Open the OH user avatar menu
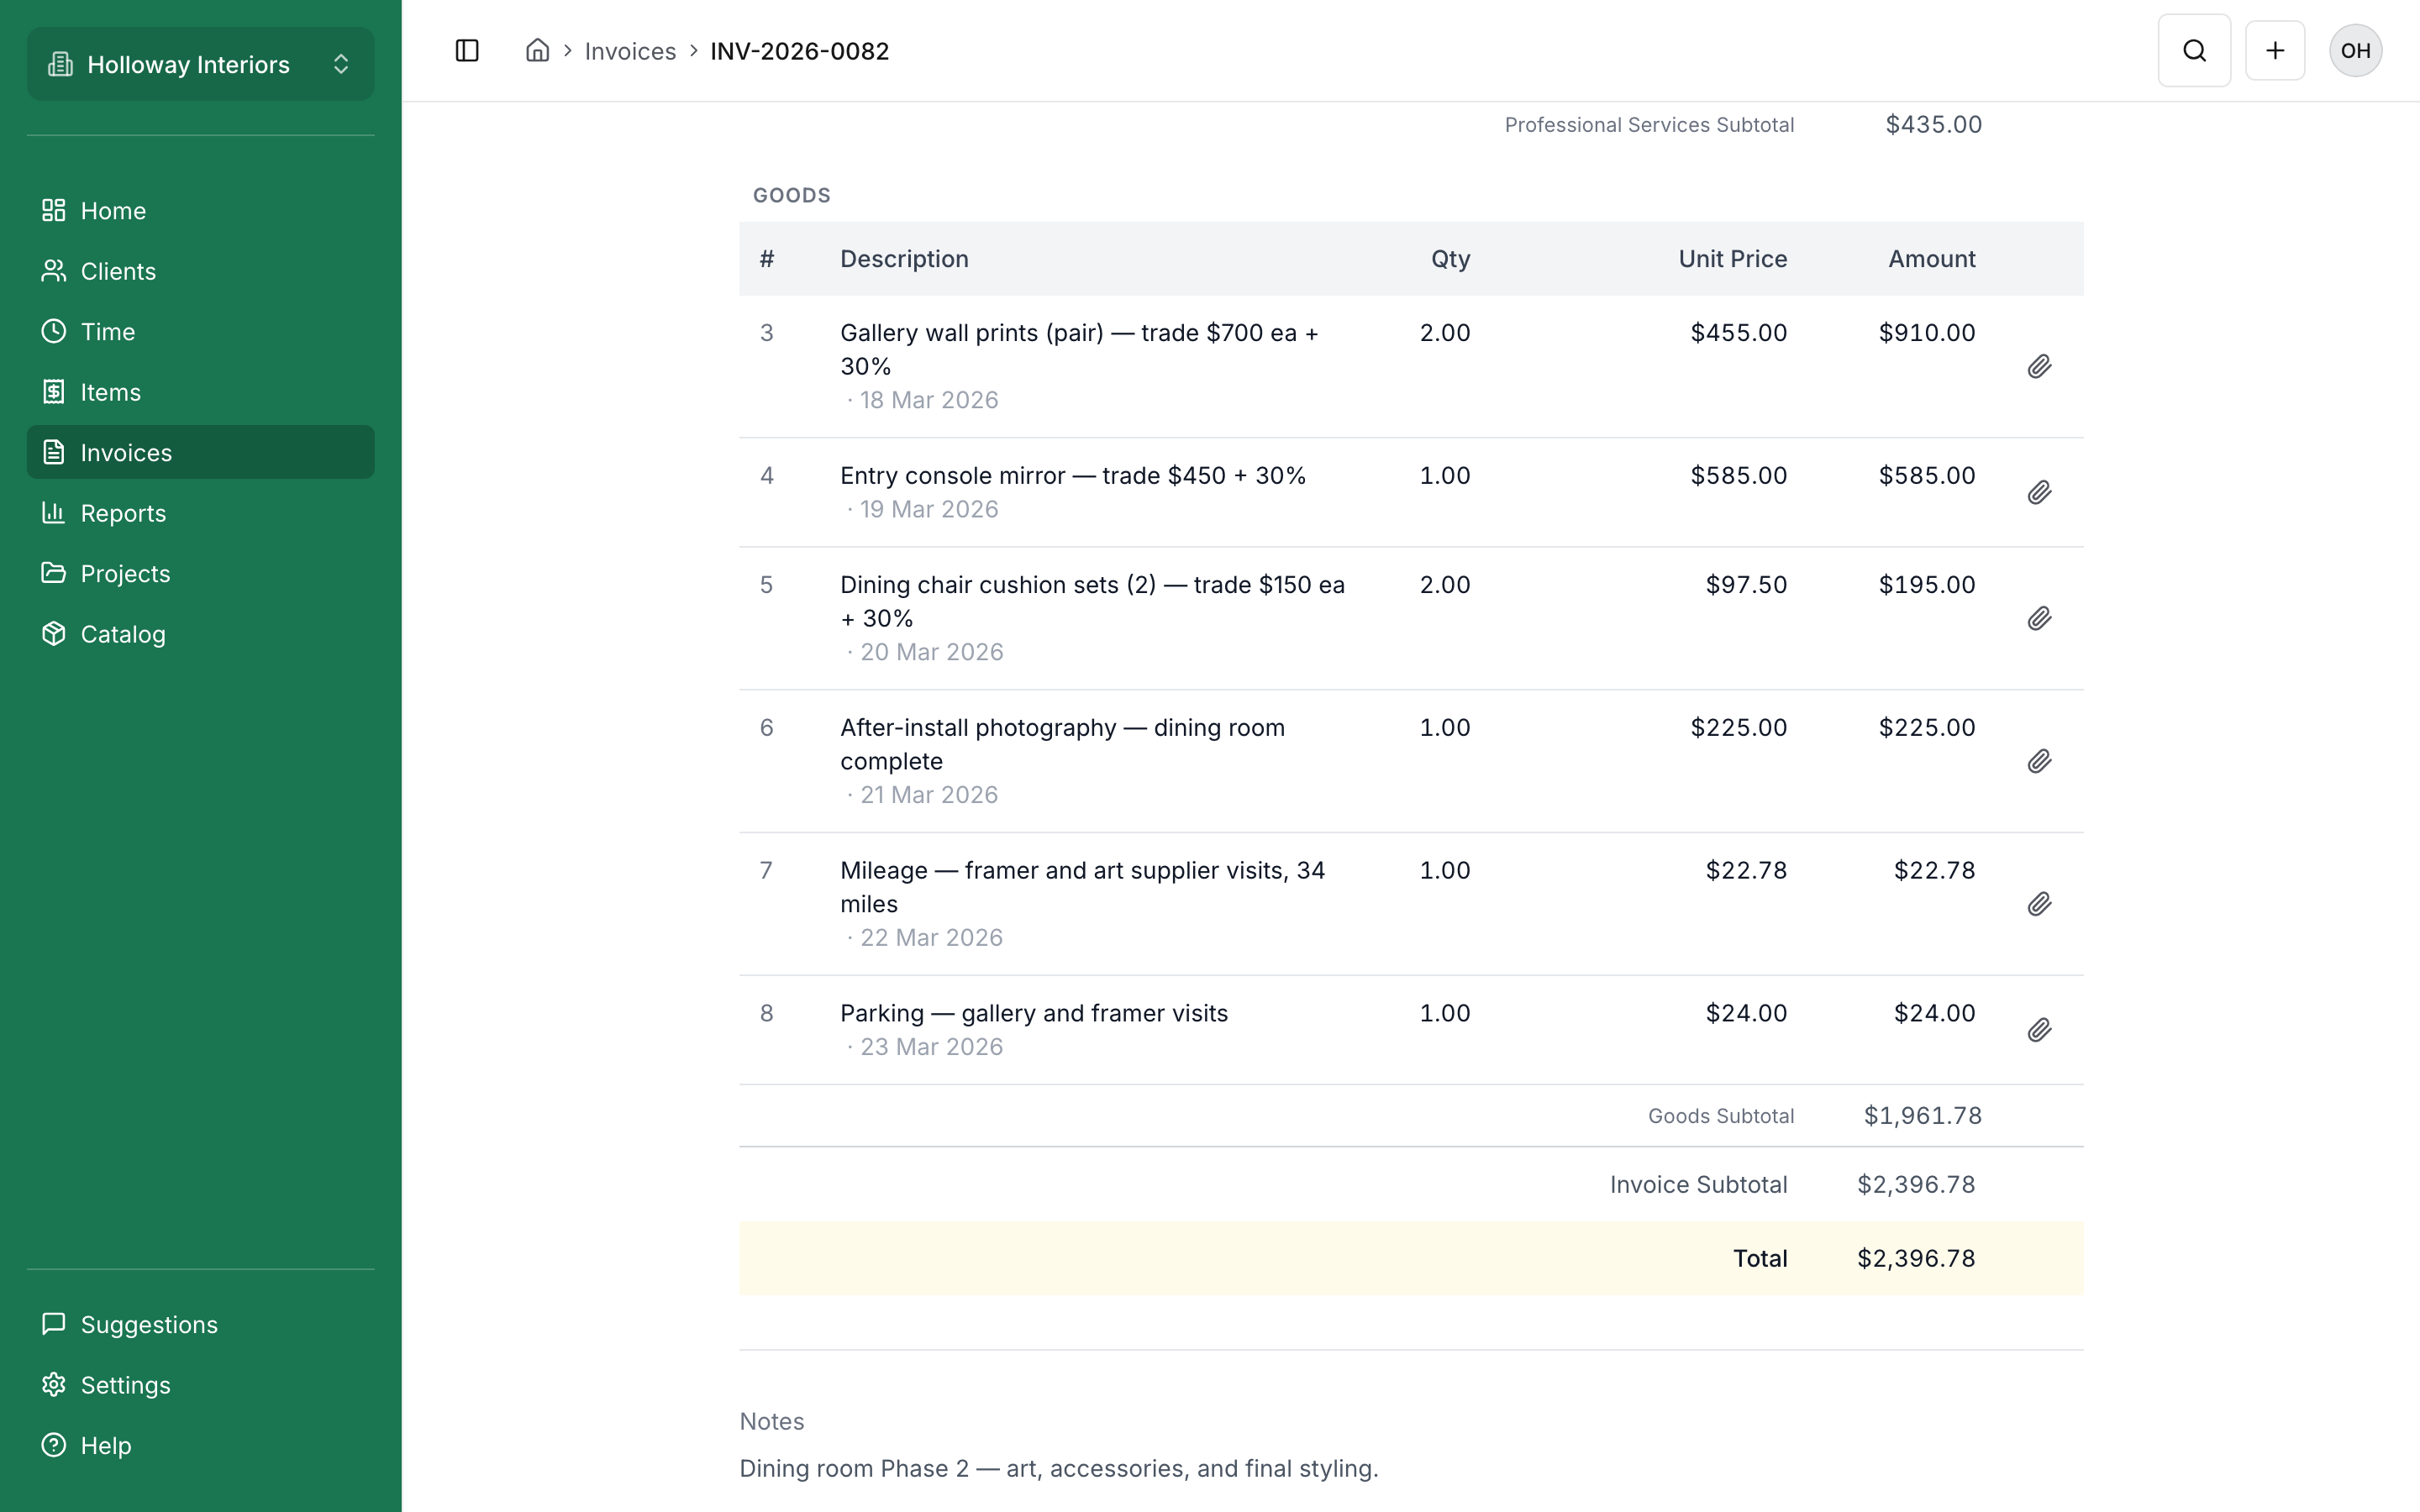Screen dimensions: 2420x1512 [2355, 51]
